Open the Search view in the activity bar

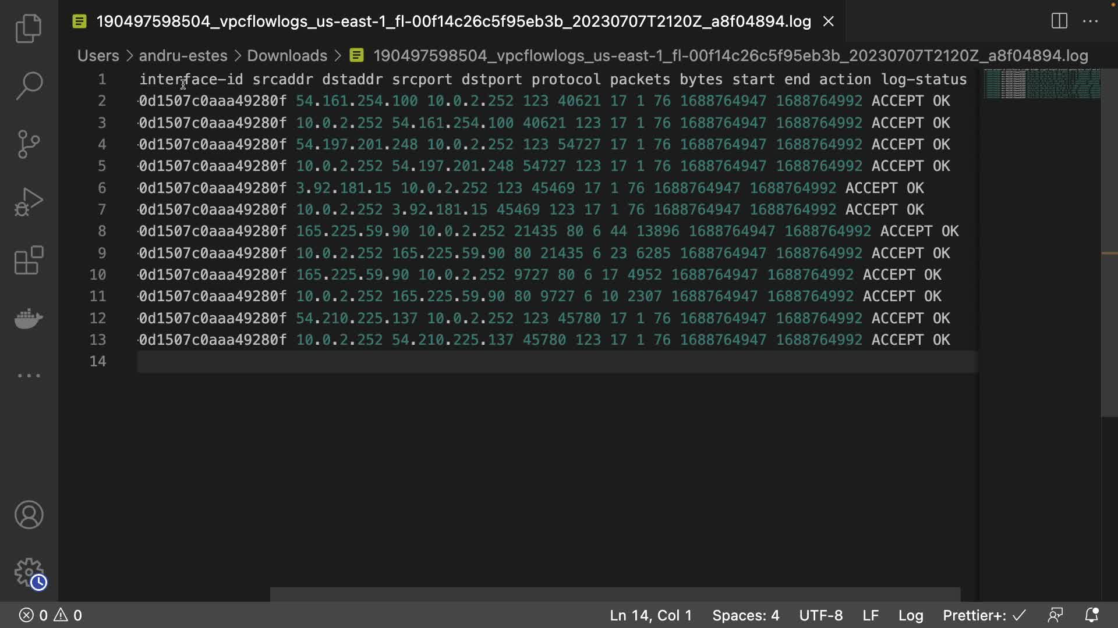29,86
